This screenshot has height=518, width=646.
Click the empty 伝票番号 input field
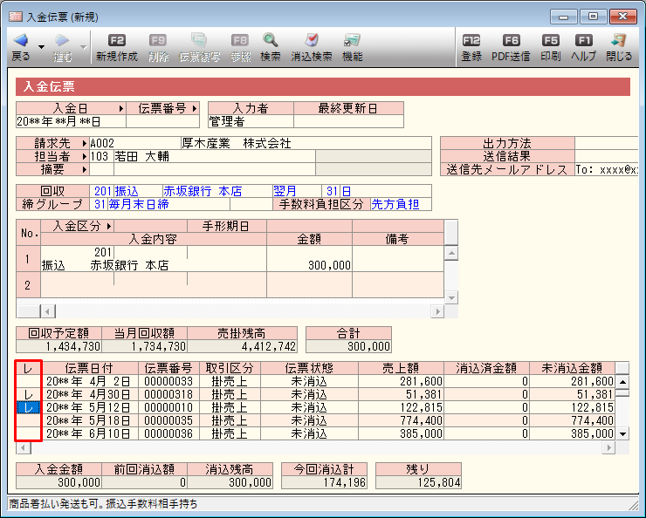coord(162,122)
